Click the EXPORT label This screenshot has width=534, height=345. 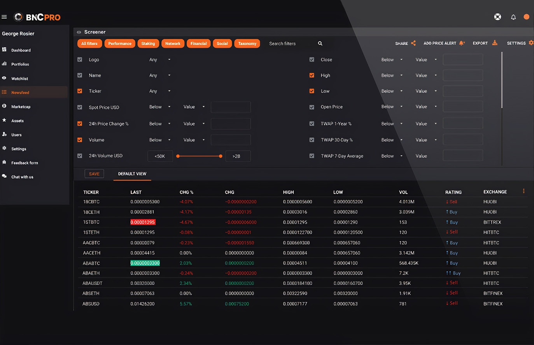pos(480,43)
